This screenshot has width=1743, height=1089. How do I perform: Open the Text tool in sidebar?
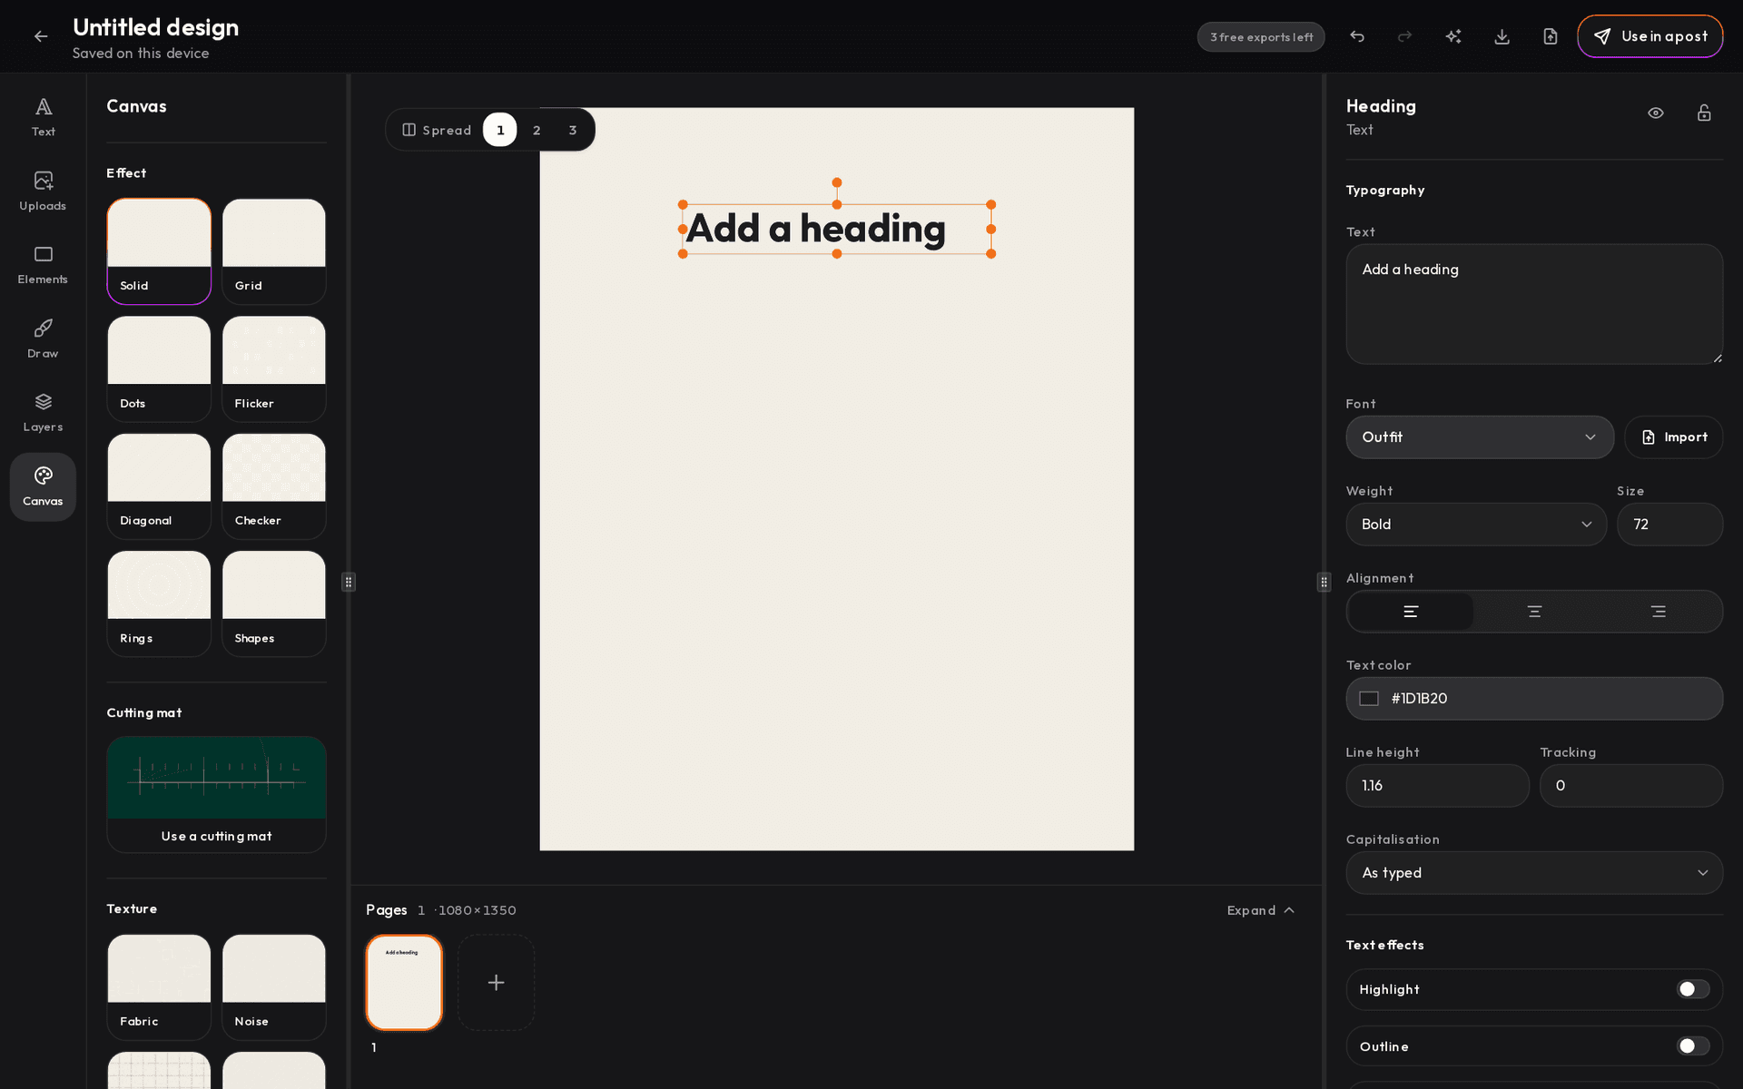(x=43, y=117)
